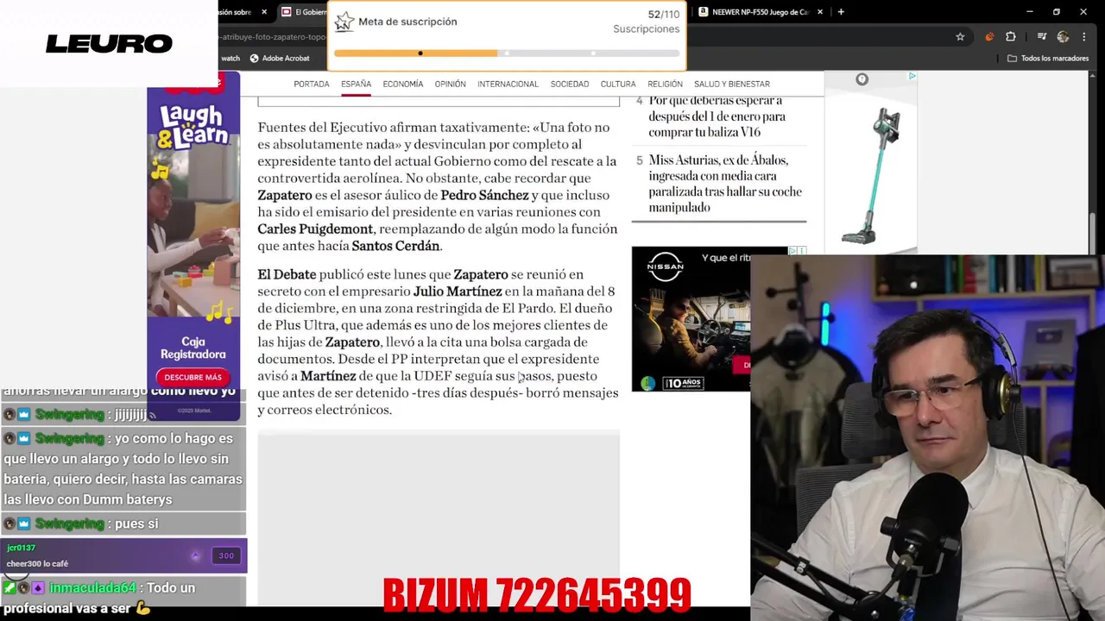
Task: Click the browser address bar URL
Action: click(272, 37)
